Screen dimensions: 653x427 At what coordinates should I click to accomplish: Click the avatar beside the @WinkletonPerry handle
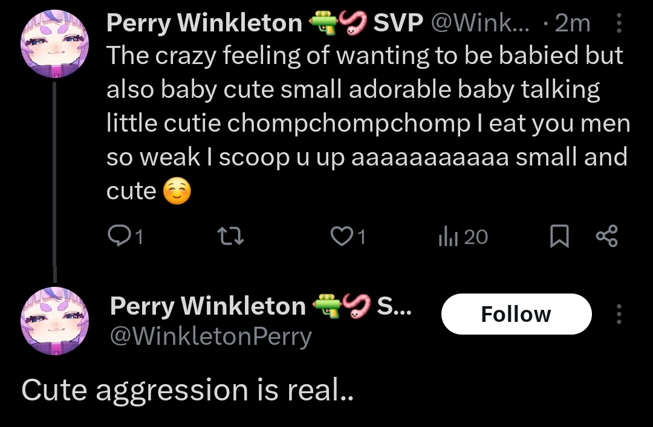(x=55, y=320)
